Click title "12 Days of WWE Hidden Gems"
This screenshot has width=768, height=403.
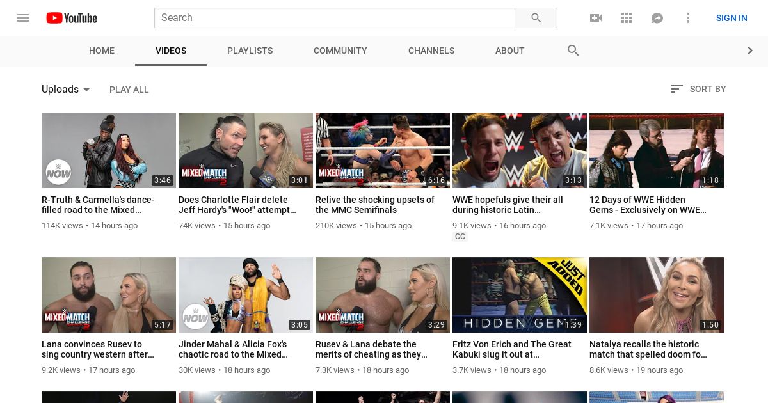click(648, 205)
